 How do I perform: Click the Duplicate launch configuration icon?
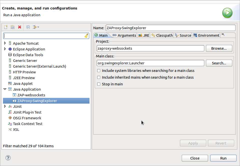(12, 27)
